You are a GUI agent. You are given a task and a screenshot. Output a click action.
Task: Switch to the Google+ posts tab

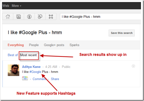(x=54, y=45)
